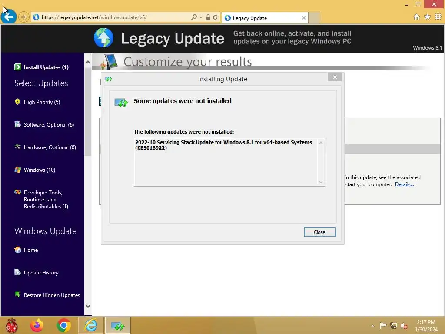Click the browser Forward button
Screen dimensions: 445x334
pyautogui.click(x=24, y=17)
